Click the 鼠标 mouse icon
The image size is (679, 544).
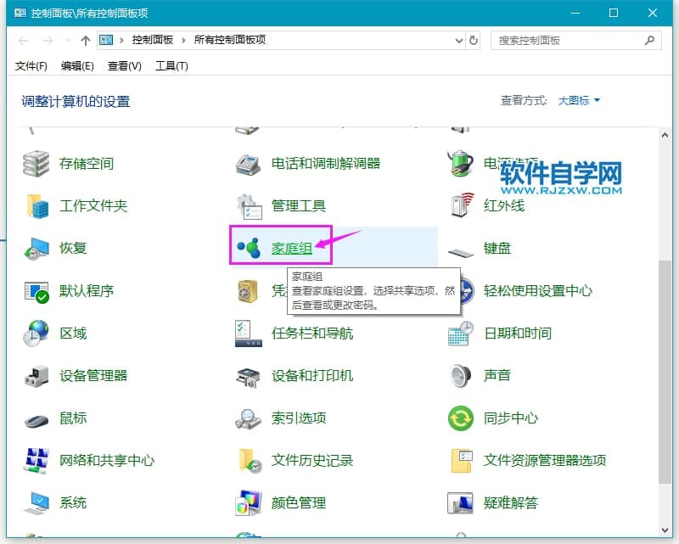[37, 418]
